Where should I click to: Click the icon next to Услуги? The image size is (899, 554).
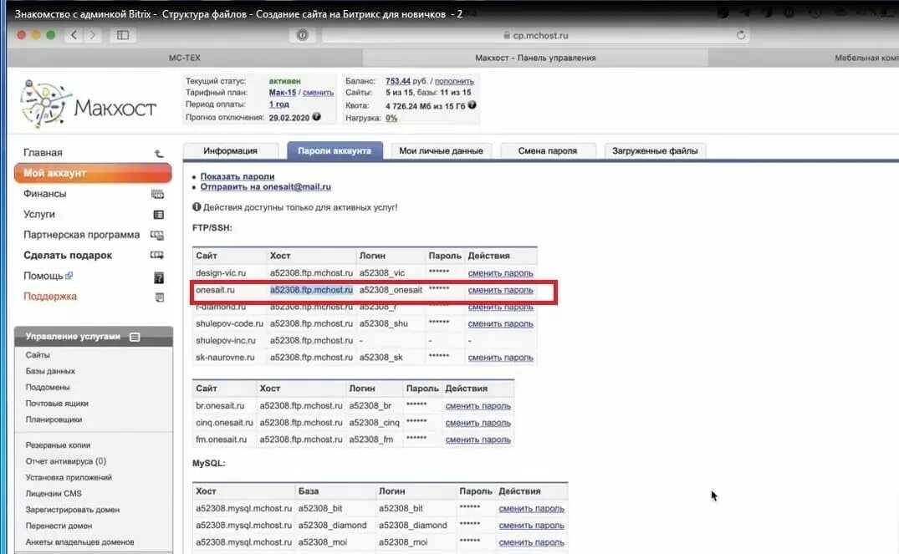pyautogui.click(x=159, y=215)
